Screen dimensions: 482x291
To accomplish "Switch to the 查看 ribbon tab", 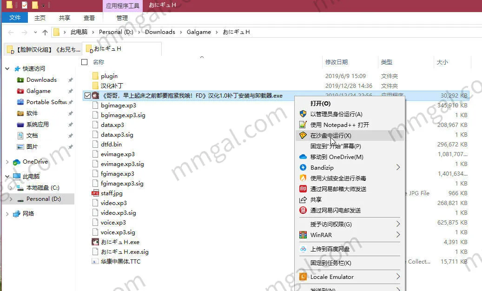I will coord(89,17).
